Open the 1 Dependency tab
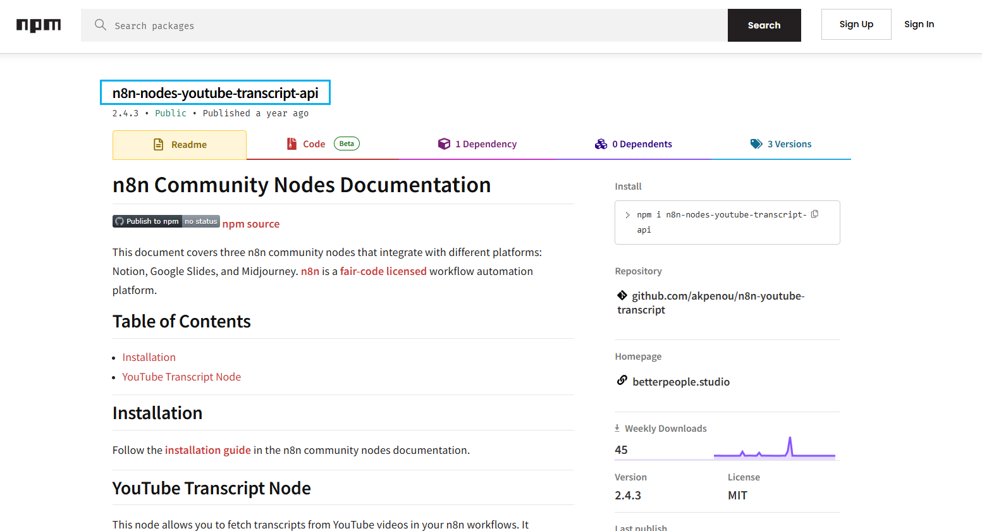 477,144
